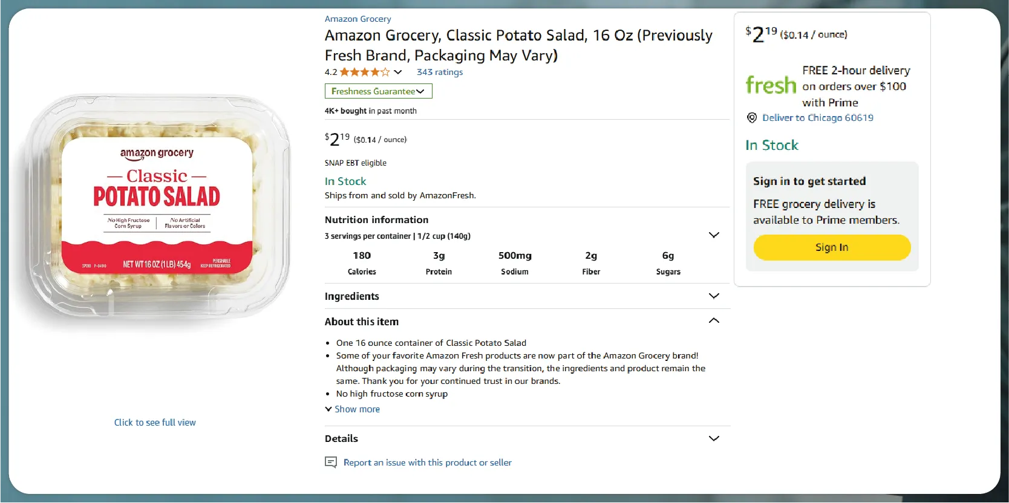
Task: Expand the Ingredients section
Action: (714, 296)
